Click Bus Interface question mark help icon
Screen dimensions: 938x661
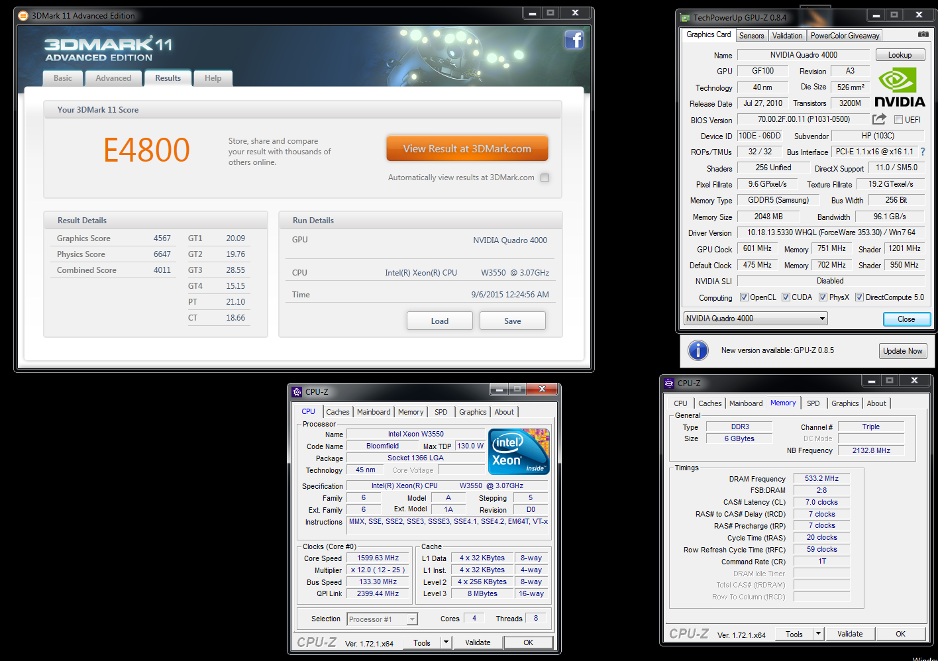pos(922,152)
